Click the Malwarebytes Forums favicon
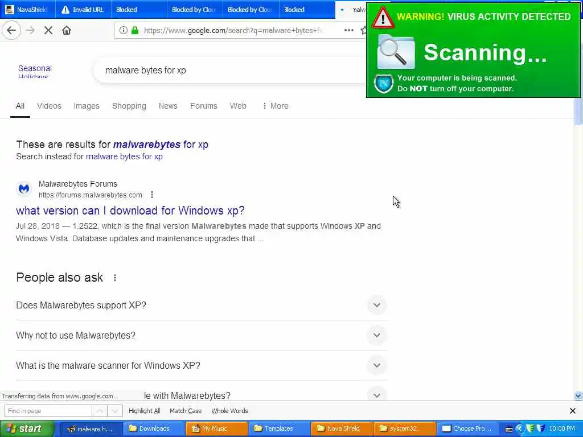Screen dimensions: 583x437 pyautogui.click(x=24, y=189)
